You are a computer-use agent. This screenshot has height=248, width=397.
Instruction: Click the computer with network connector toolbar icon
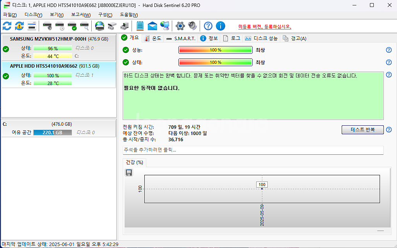(x=124, y=26)
